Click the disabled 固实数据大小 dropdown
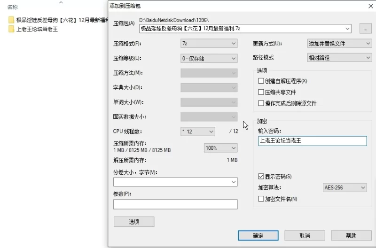This screenshot has width=376, height=248. coord(209,116)
